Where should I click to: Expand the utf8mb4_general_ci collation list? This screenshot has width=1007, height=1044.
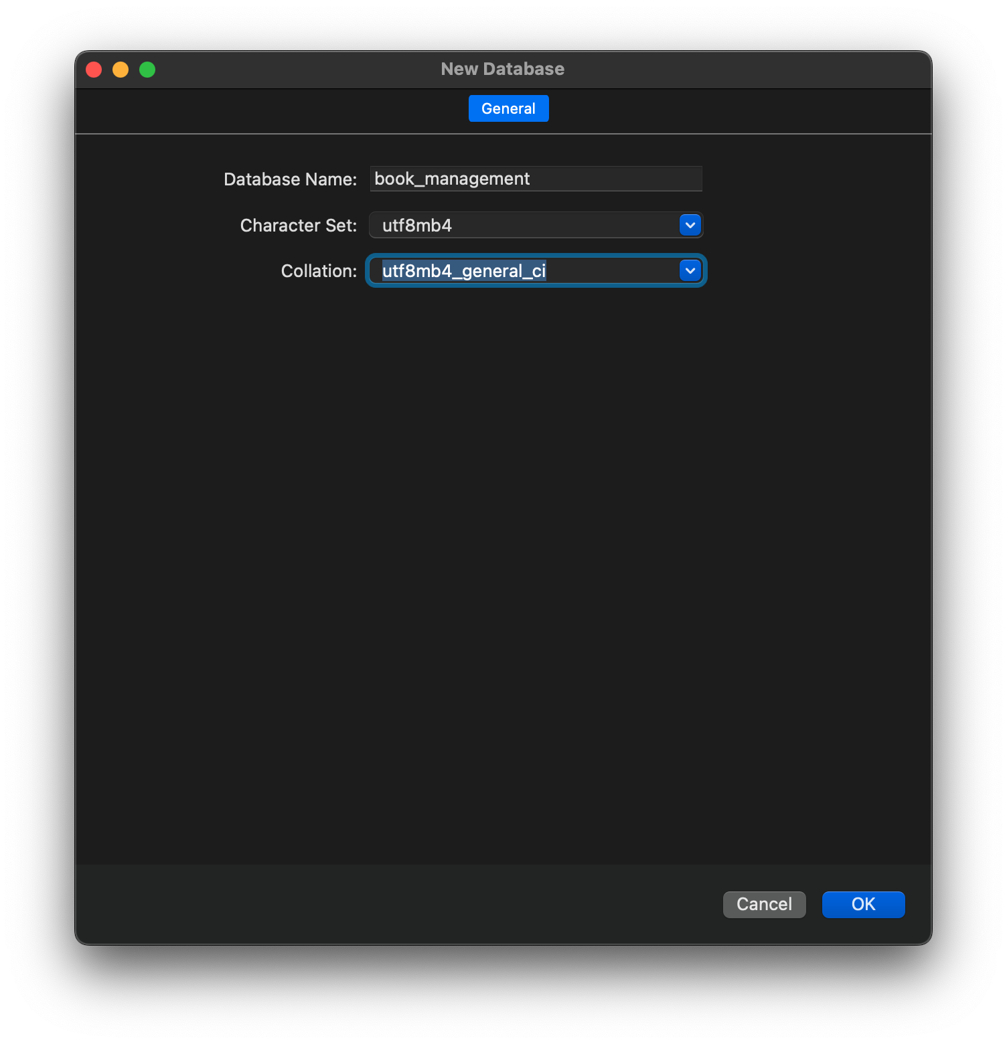point(690,270)
